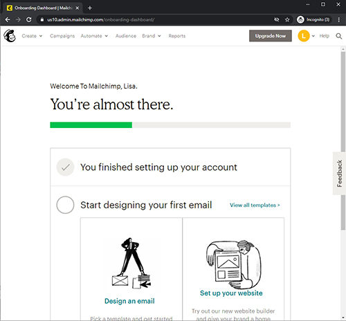Open Help

tap(325, 36)
